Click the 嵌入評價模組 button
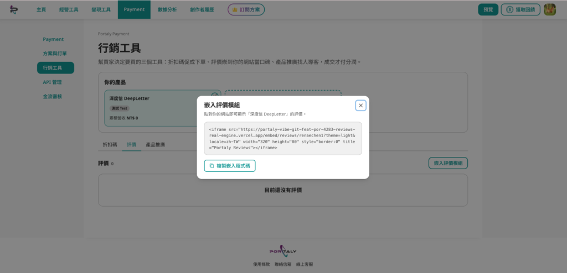567x273 pixels. coord(448,163)
